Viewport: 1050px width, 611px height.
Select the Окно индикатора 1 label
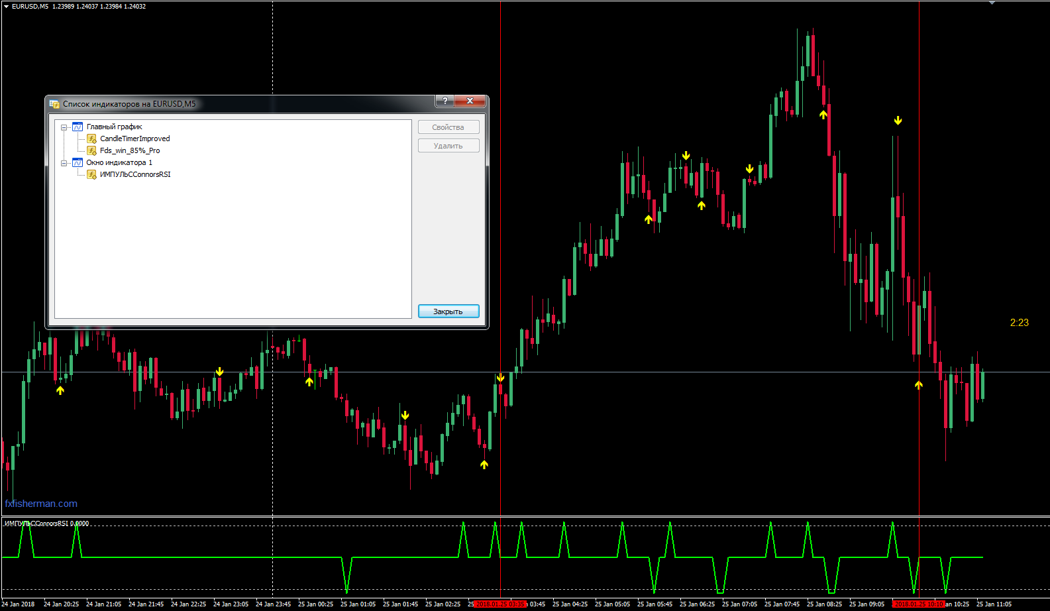[119, 162]
